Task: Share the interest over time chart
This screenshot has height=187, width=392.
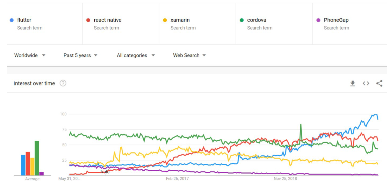Action: coord(379,83)
